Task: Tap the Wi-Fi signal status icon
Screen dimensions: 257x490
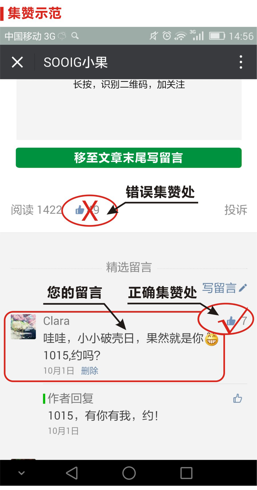Action: point(180,36)
